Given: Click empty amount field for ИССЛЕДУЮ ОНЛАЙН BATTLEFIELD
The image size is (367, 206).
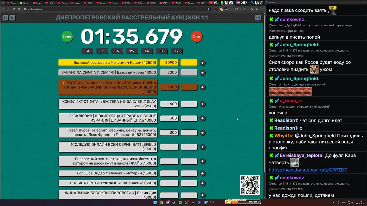Looking at the screenshot, I should [169, 147].
